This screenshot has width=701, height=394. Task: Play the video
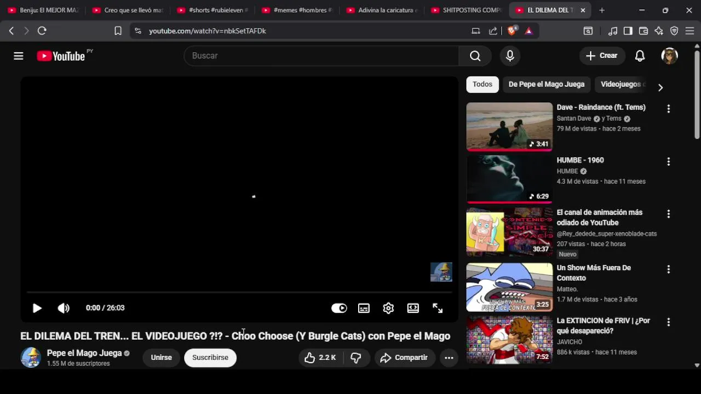click(37, 308)
